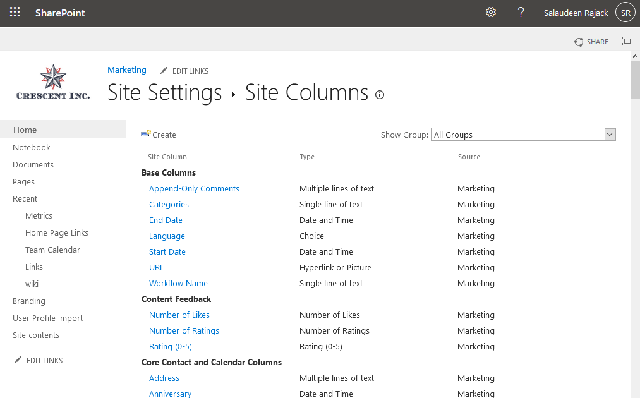This screenshot has height=398, width=640.
Task: Open the Number of Ratings column
Action: [x=184, y=330]
